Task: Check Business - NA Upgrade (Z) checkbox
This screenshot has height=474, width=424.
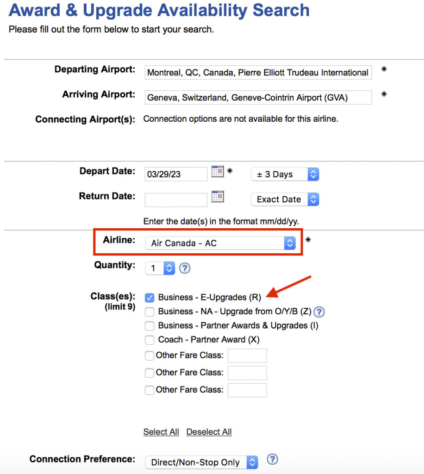Action: click(x=150, y=312)
